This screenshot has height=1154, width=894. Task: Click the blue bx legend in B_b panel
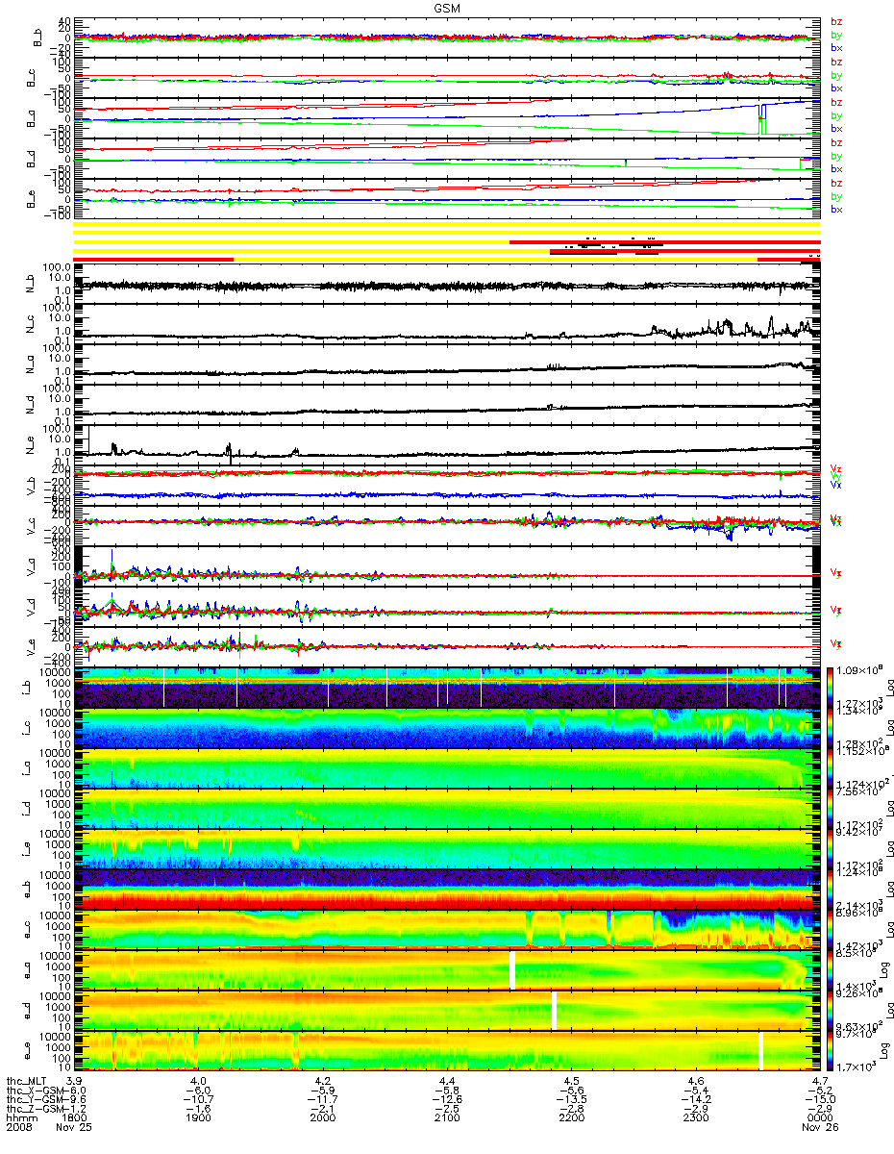click(836, 47)
